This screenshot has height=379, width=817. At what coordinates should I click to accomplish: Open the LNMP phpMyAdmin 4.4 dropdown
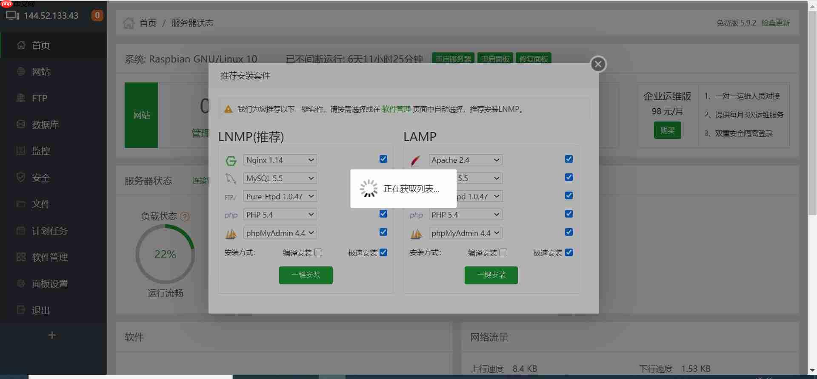click(x=280, y=233)
